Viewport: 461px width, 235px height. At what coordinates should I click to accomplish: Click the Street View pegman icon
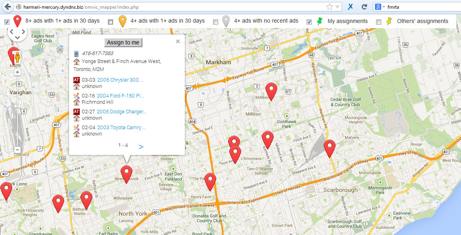point(17,57)
